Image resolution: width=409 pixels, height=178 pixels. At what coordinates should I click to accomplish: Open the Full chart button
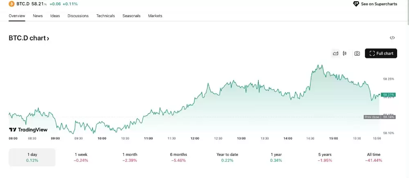coord(381,53)
